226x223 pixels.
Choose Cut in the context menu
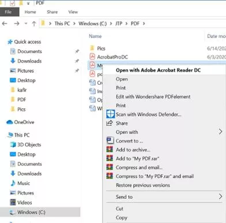click(x=119, y=209)
